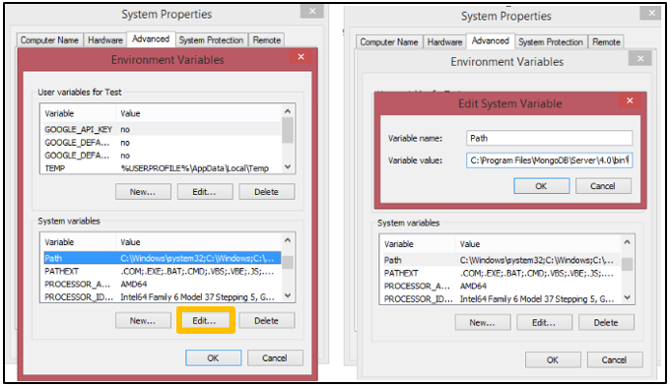670x387 pixels.
Task: Click Cancel in Edit System Variable dialog
Action: [x=603, y=186]
